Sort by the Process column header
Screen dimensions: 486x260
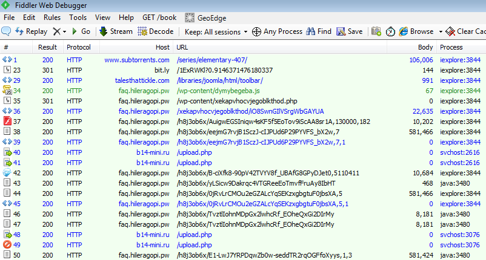point(461,47)
